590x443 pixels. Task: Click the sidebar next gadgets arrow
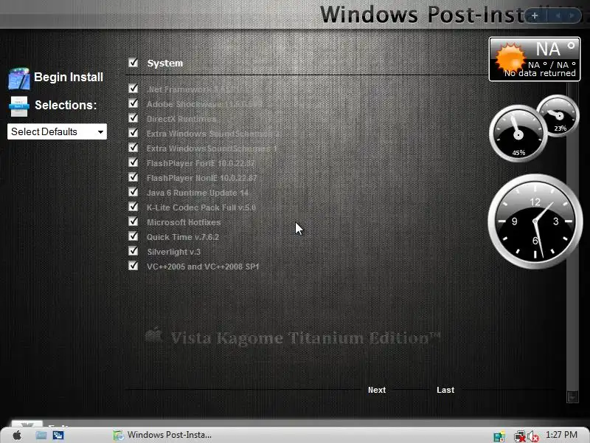pos(572,16)
